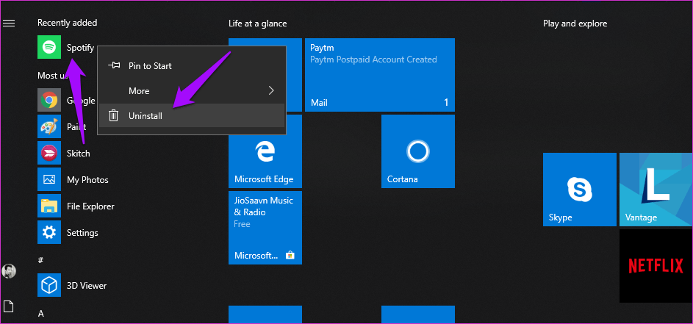Open the Skype tile
Image resolution: width=693 pixels, height=324 pixels.
point(579,190)
